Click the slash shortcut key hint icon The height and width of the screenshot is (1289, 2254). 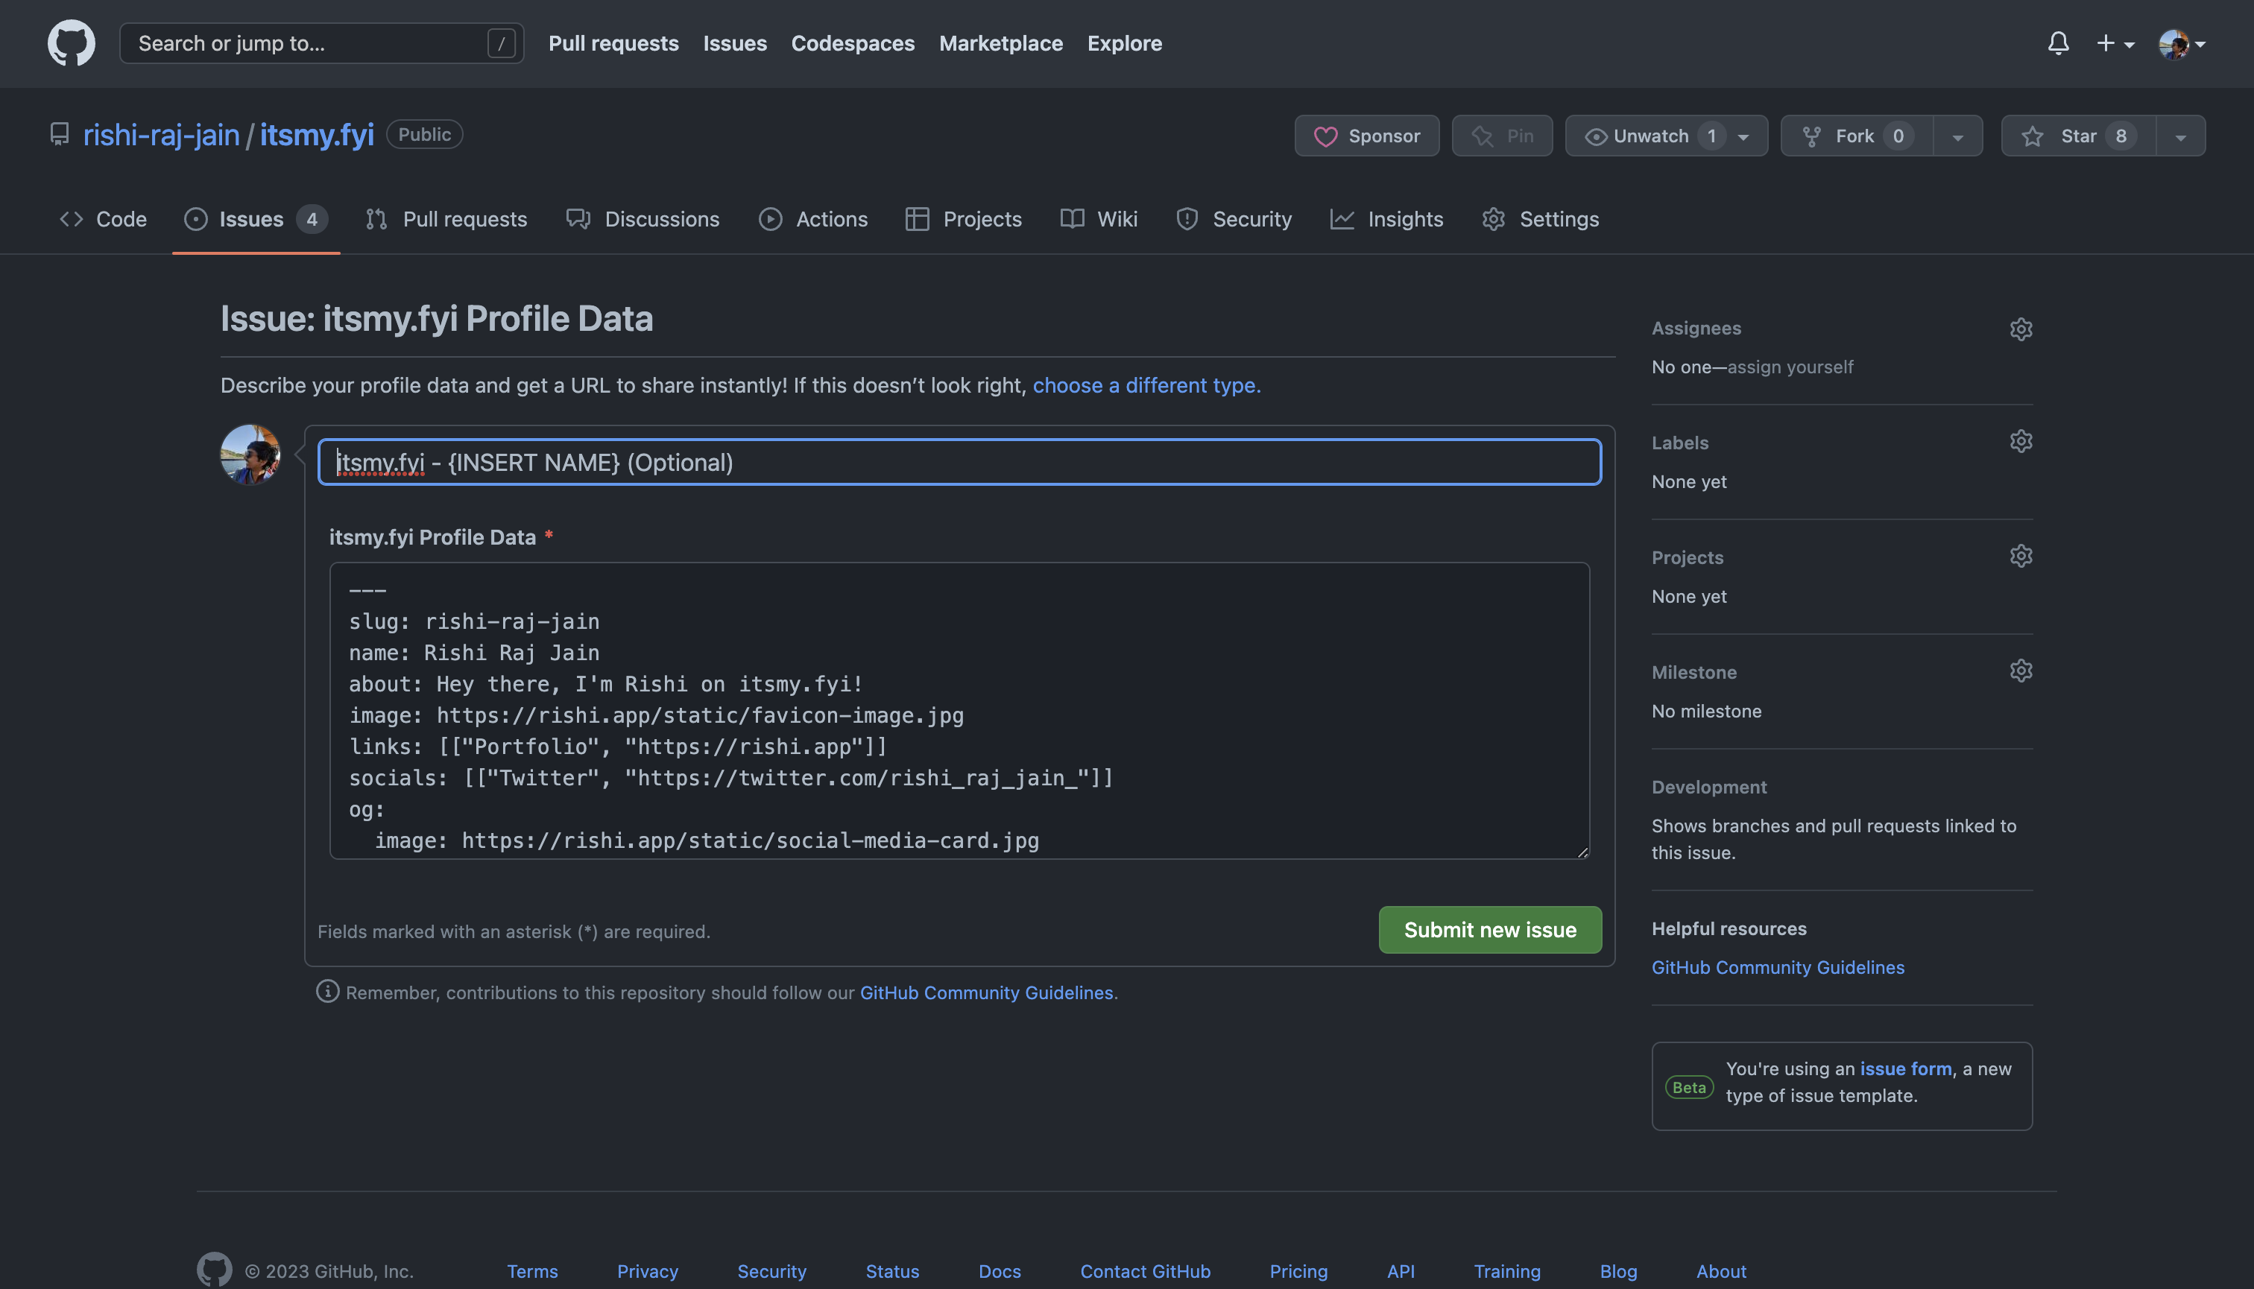pyautogui.click(x=502, y=43)
